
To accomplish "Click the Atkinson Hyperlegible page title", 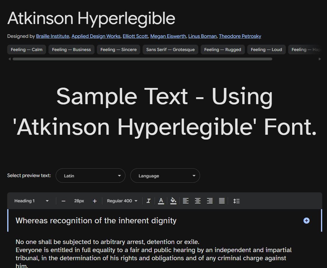I will (x=91, y=19).
